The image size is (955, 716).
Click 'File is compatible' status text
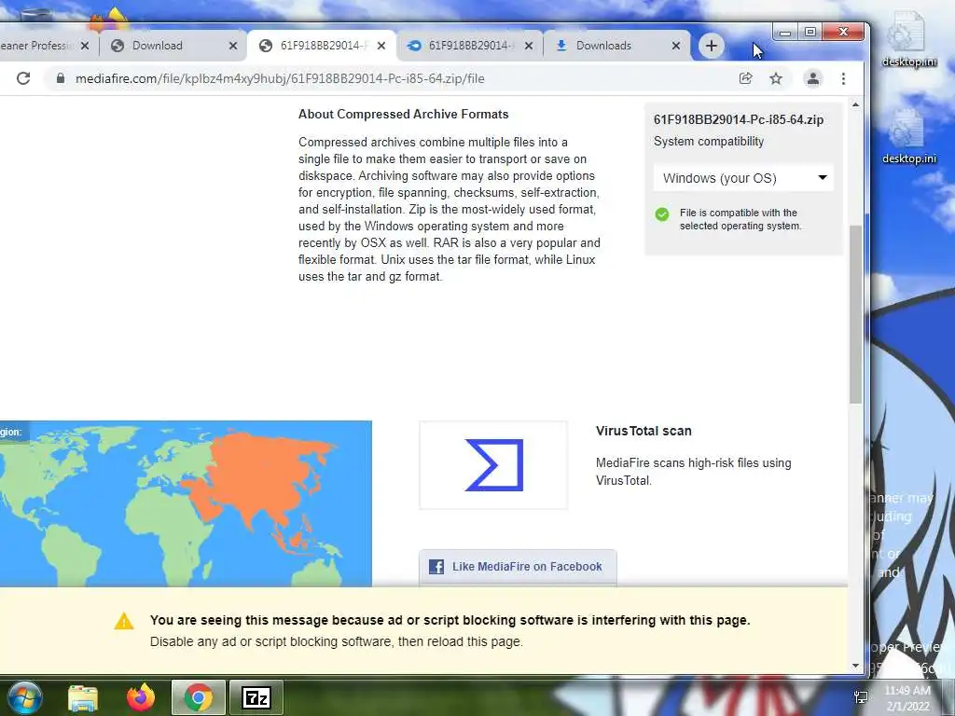(x=740, y=219)
